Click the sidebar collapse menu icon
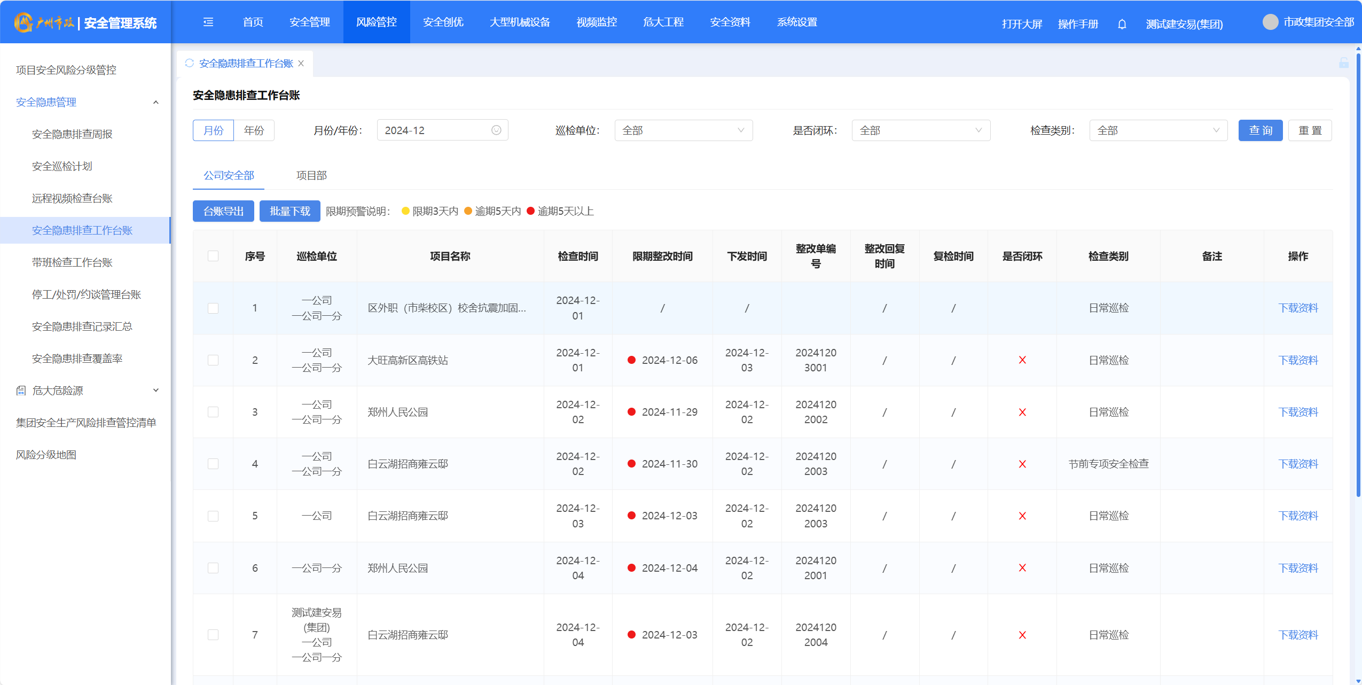The image size is (1362, 685). click(208, 22)
